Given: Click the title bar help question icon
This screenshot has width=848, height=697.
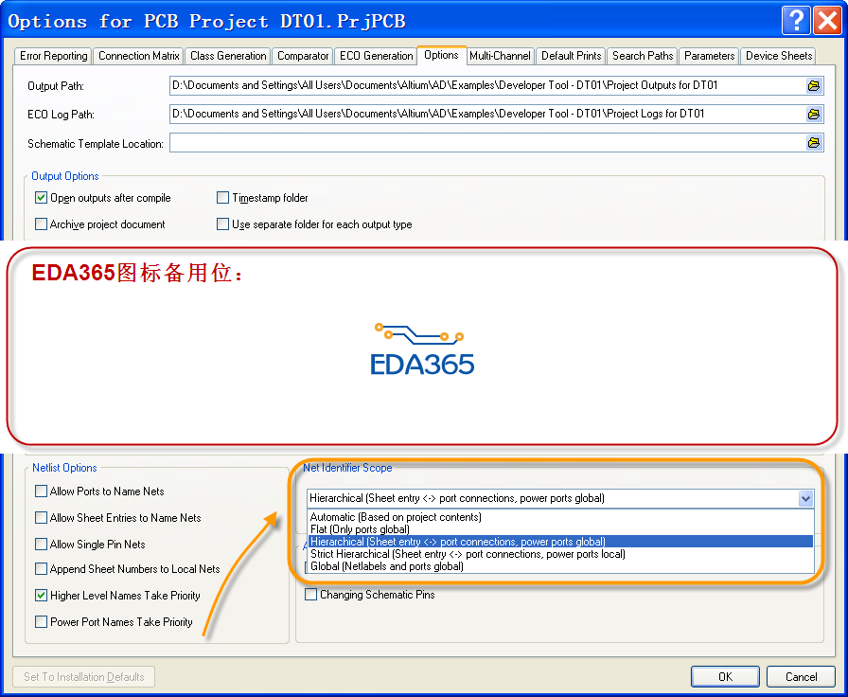Looking at the screenshot, I should coord(796,21).
